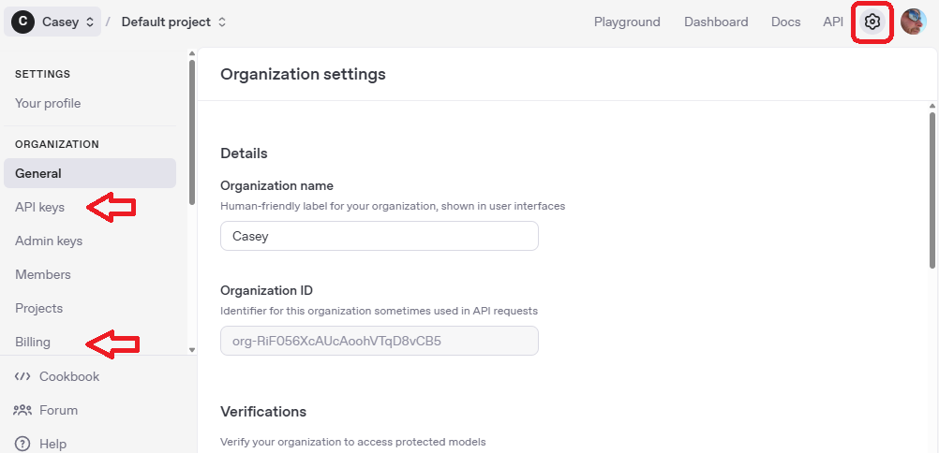Click the Casey organization avatar badge
This screenshot has height=453, width=939.
(x=23, y=22)
